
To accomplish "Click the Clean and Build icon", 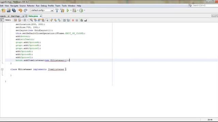I will 62,11.
